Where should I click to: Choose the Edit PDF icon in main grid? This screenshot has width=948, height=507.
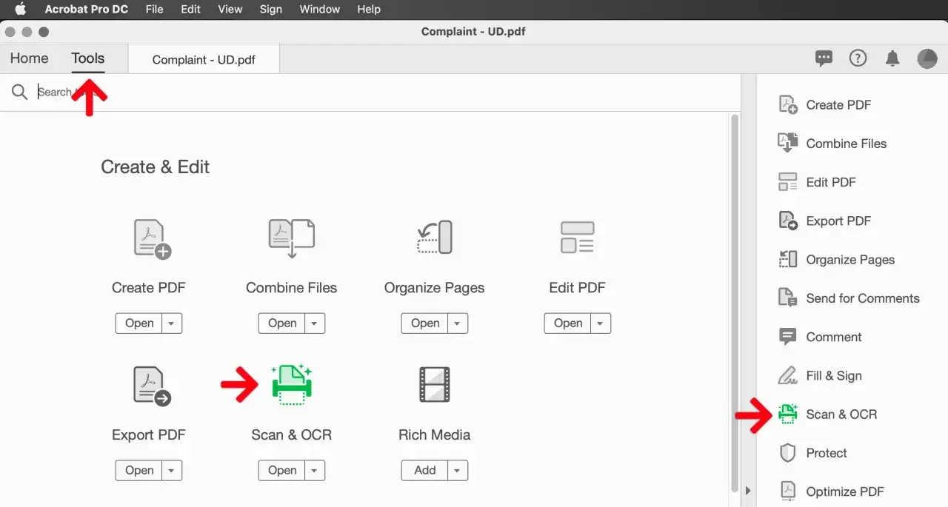pos(577,238)
